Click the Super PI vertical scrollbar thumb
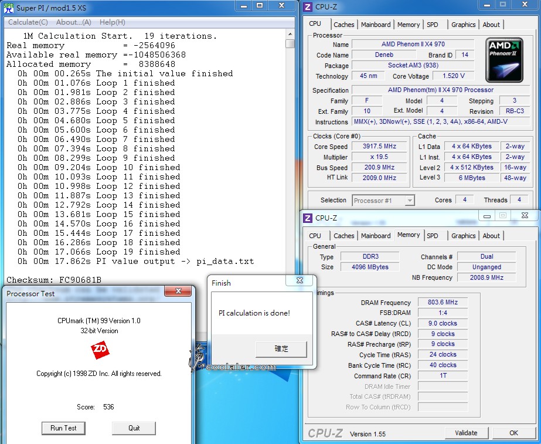Image resolution: width=541 pixels, height=444 pixels. pos(290,44)
